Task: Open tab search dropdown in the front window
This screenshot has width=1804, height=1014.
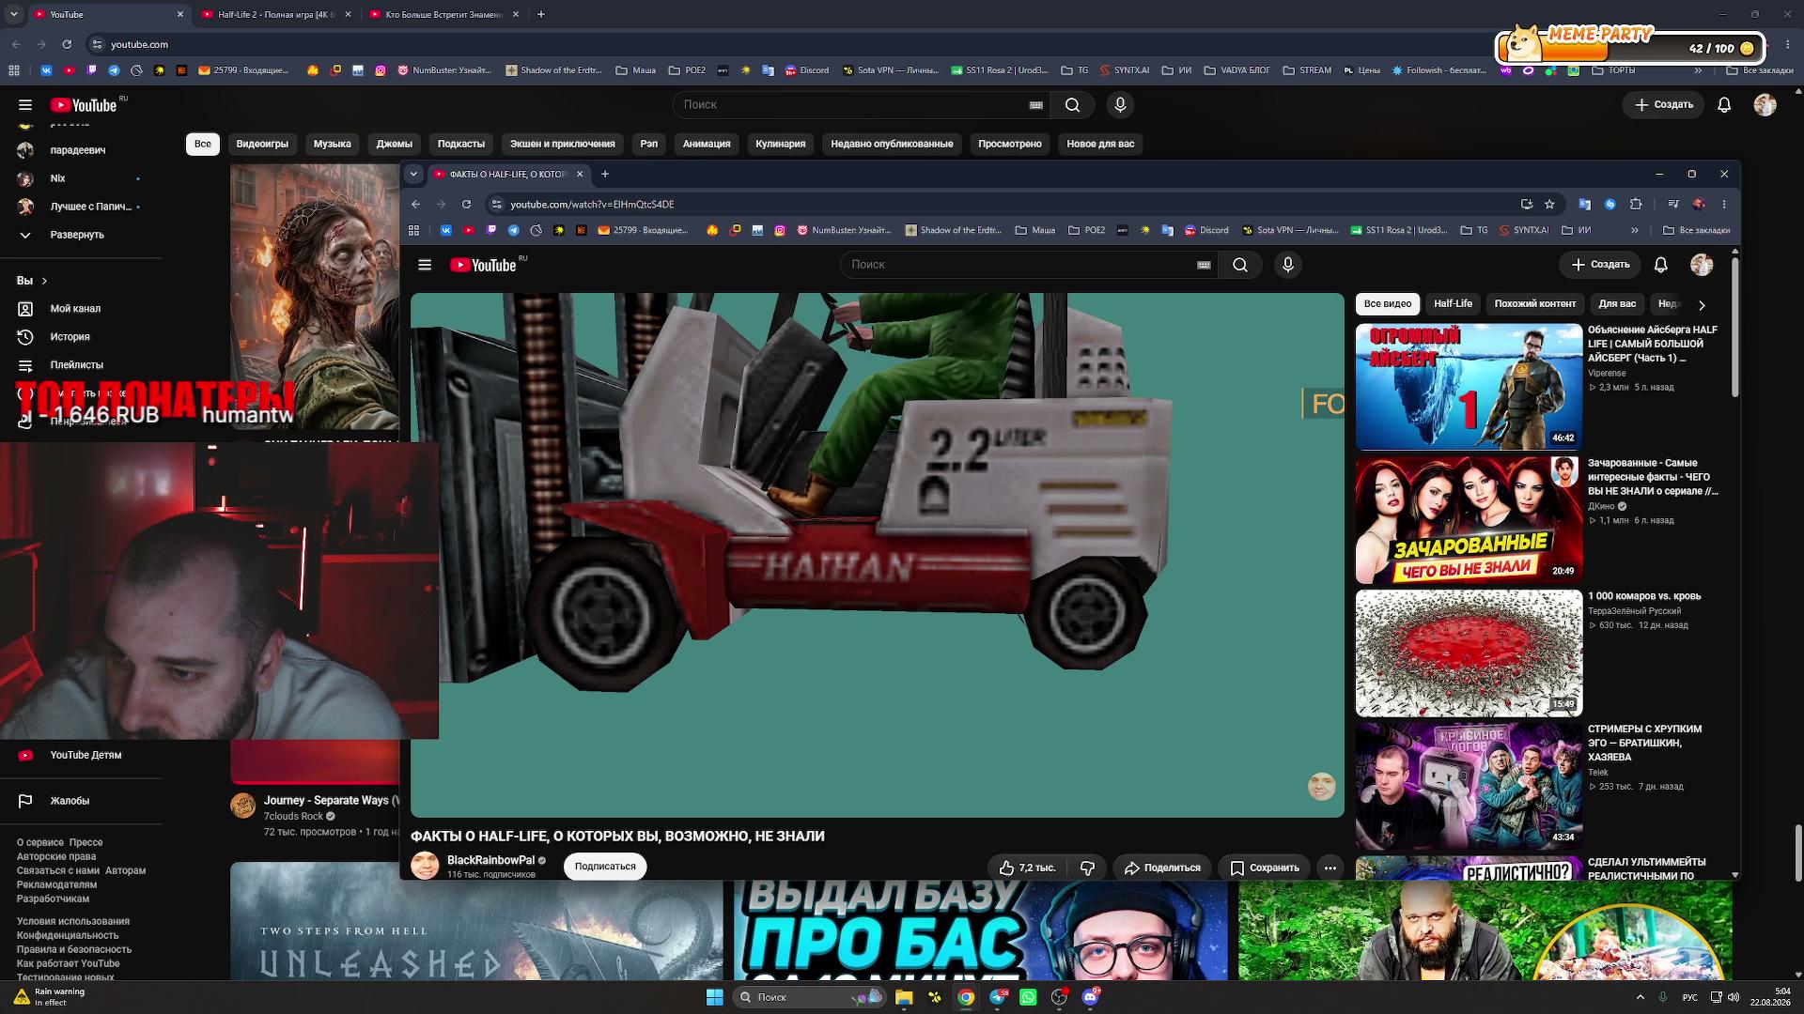Action: pos(413,174)
